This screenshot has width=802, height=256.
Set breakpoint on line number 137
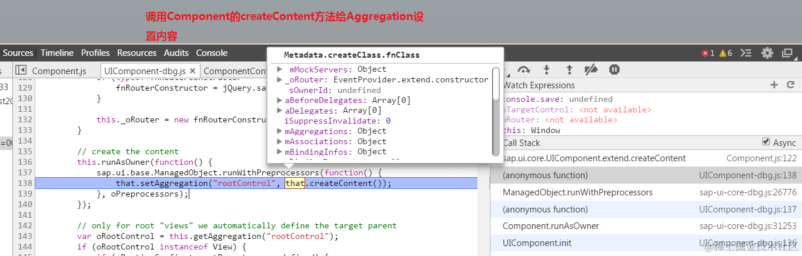(x=24, y=172)
